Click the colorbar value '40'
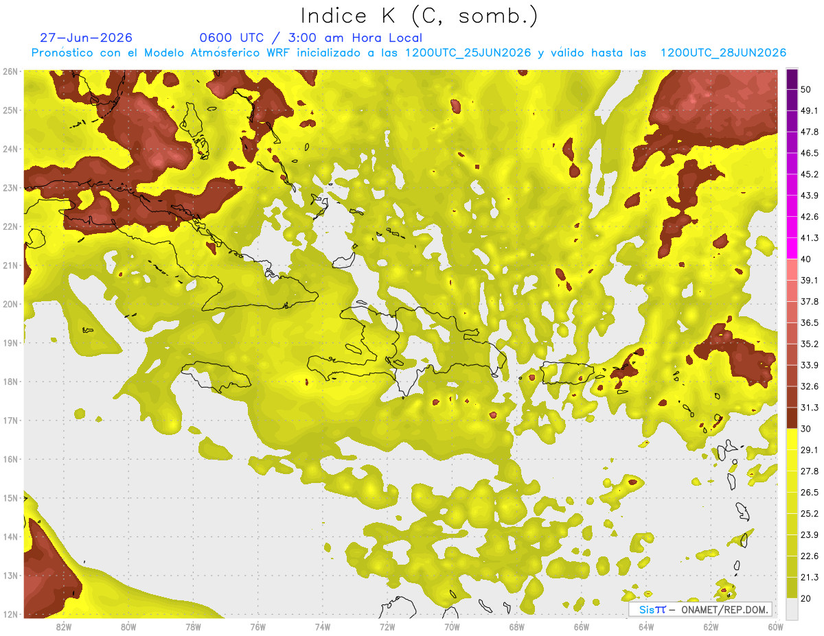The width and height of the screenshot is (824, 636). tap(806, 259)
